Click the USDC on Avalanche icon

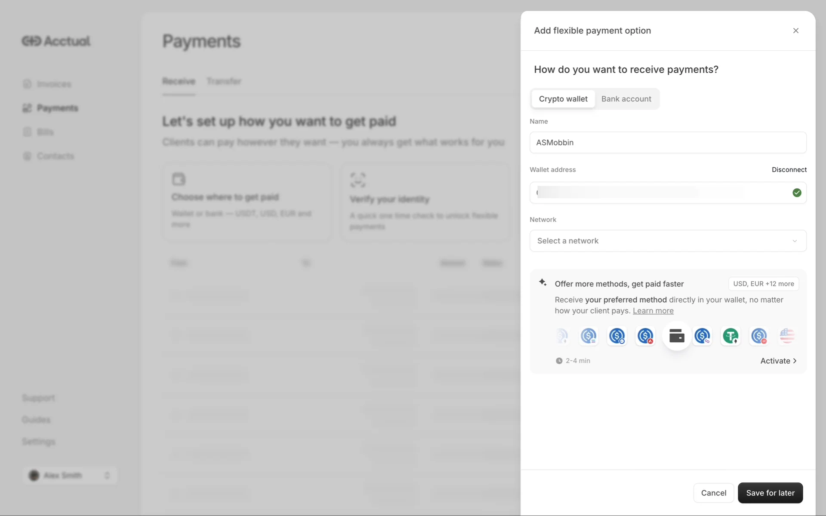(645, 336)
